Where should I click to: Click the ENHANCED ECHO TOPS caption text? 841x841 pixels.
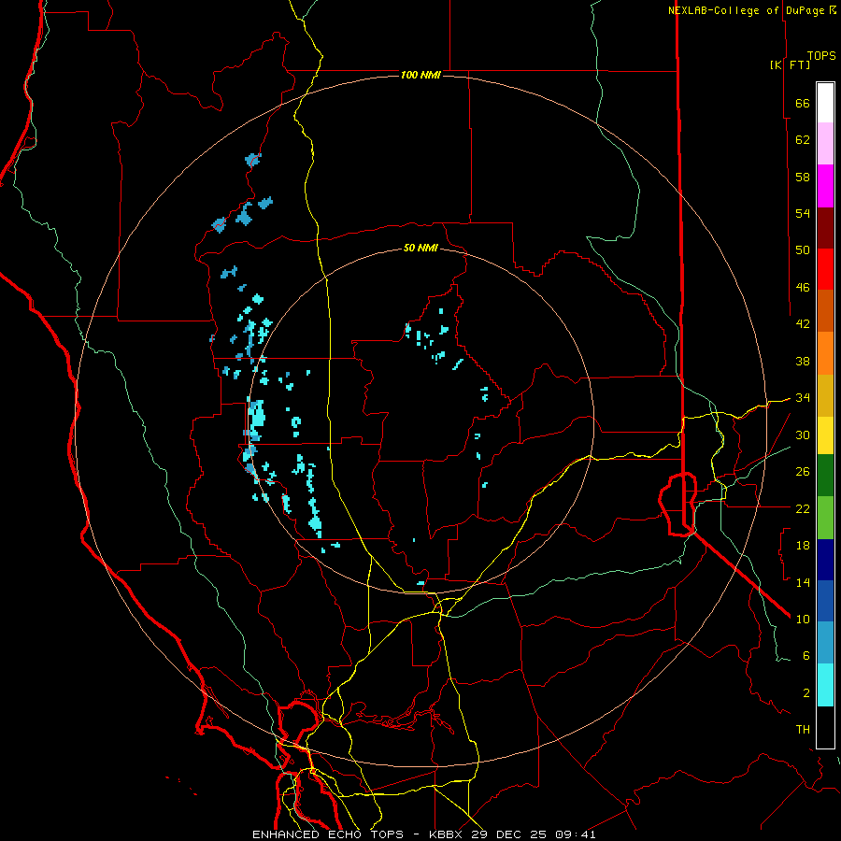coord(328,834)
